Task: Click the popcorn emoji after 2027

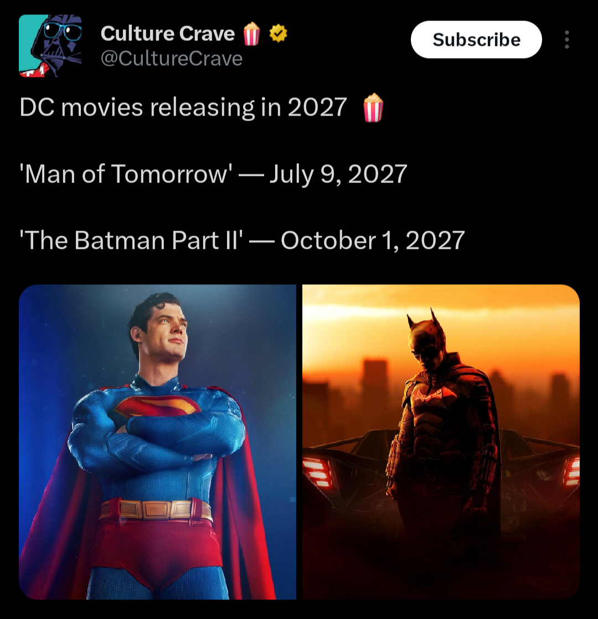Action: (x=373, y=108)
